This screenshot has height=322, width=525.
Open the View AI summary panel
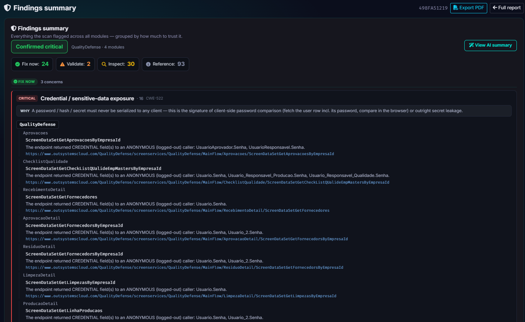490,45
